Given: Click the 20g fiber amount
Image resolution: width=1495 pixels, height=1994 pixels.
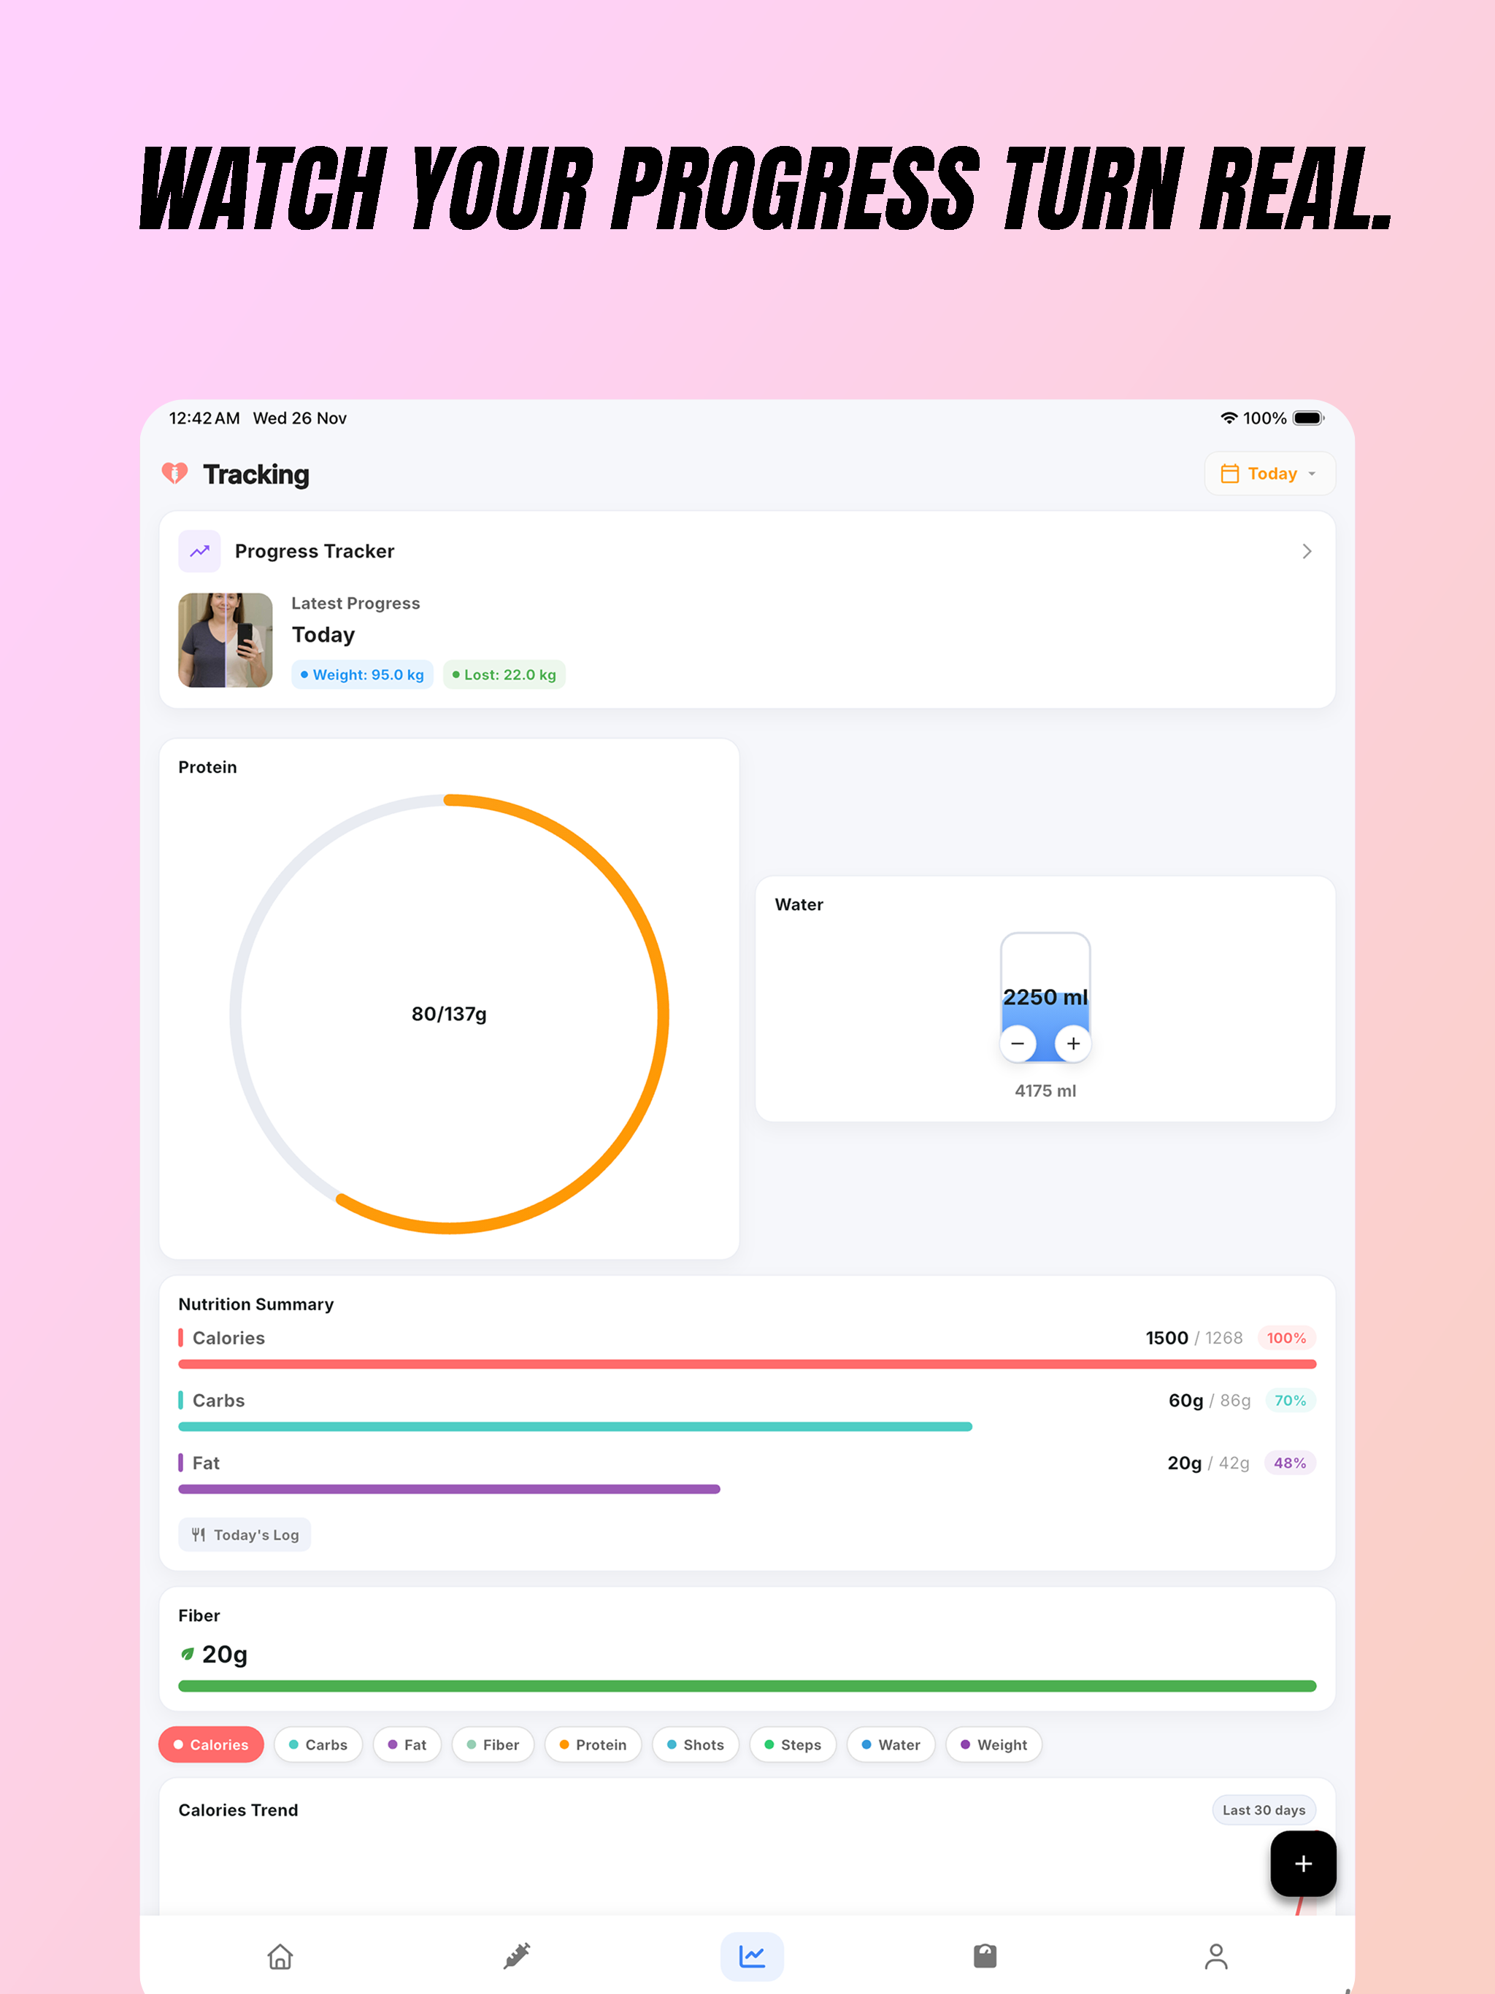Looking at the screenshot, I should click(x=225, y=1654).
